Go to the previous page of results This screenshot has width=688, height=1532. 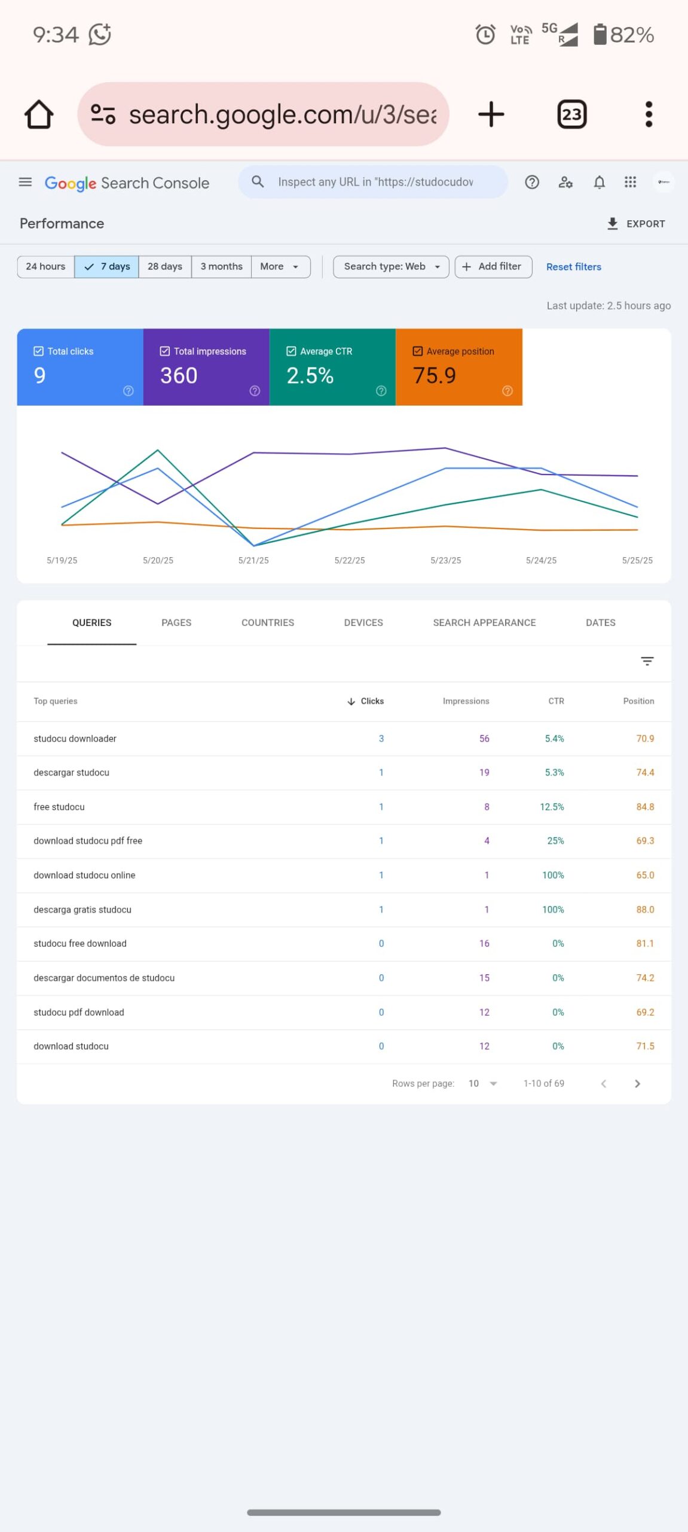[x=604, y=1083]
